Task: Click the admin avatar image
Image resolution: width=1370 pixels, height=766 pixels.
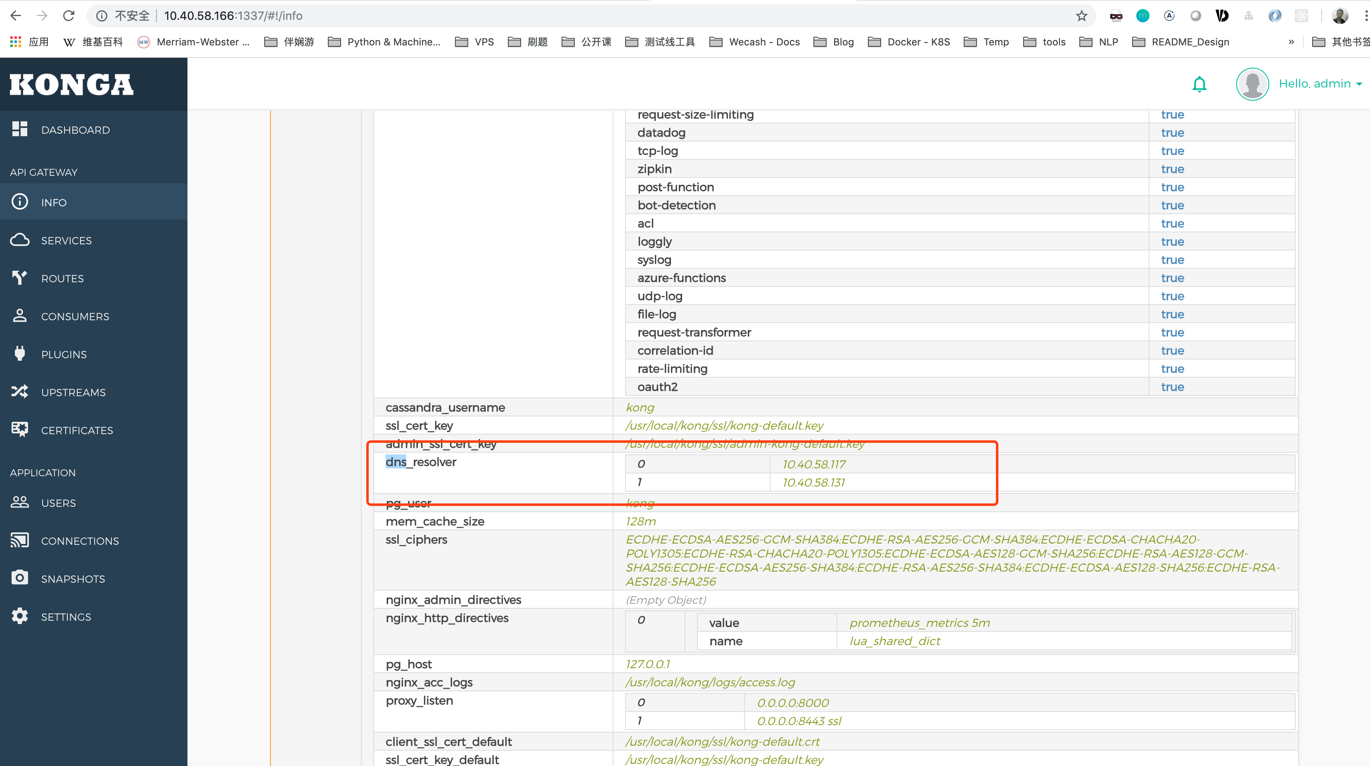Action: point(1252,84)
